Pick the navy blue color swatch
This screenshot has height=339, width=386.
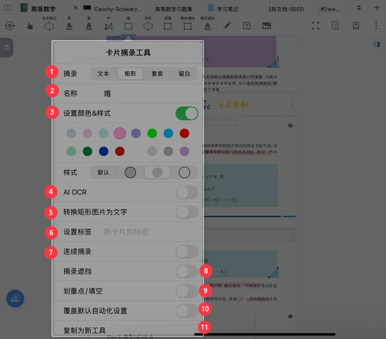pyautogui.click(x=104, y=151)
